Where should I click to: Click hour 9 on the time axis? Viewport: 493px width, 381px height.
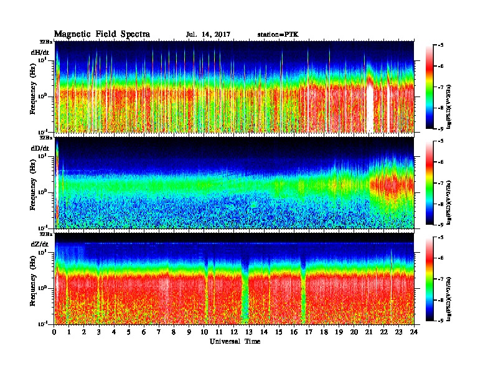pos(189,332)
